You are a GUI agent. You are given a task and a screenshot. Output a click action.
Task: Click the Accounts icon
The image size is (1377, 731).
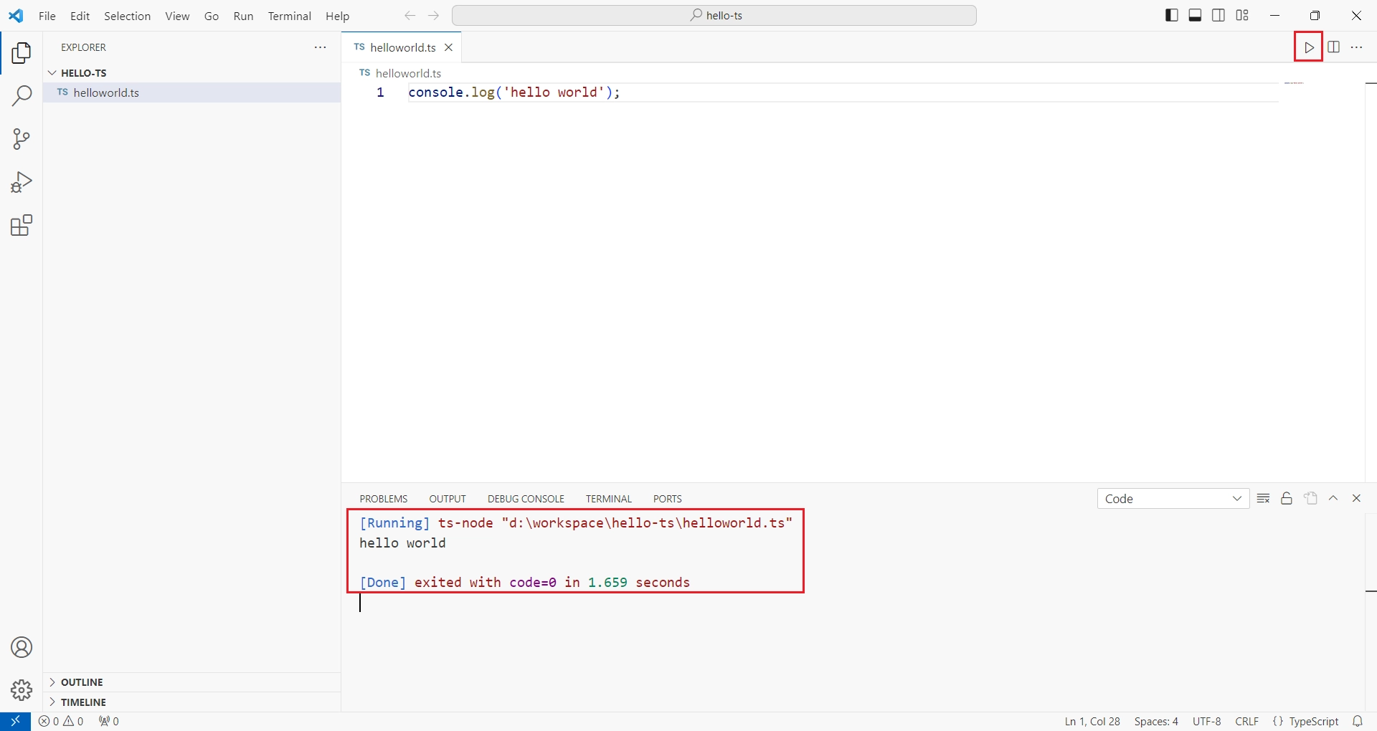click(x=22, y=647)
